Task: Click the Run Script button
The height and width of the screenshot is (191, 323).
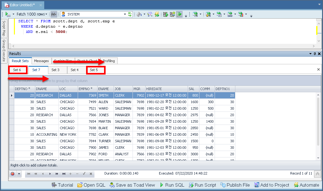Action: tap(203, 185)
